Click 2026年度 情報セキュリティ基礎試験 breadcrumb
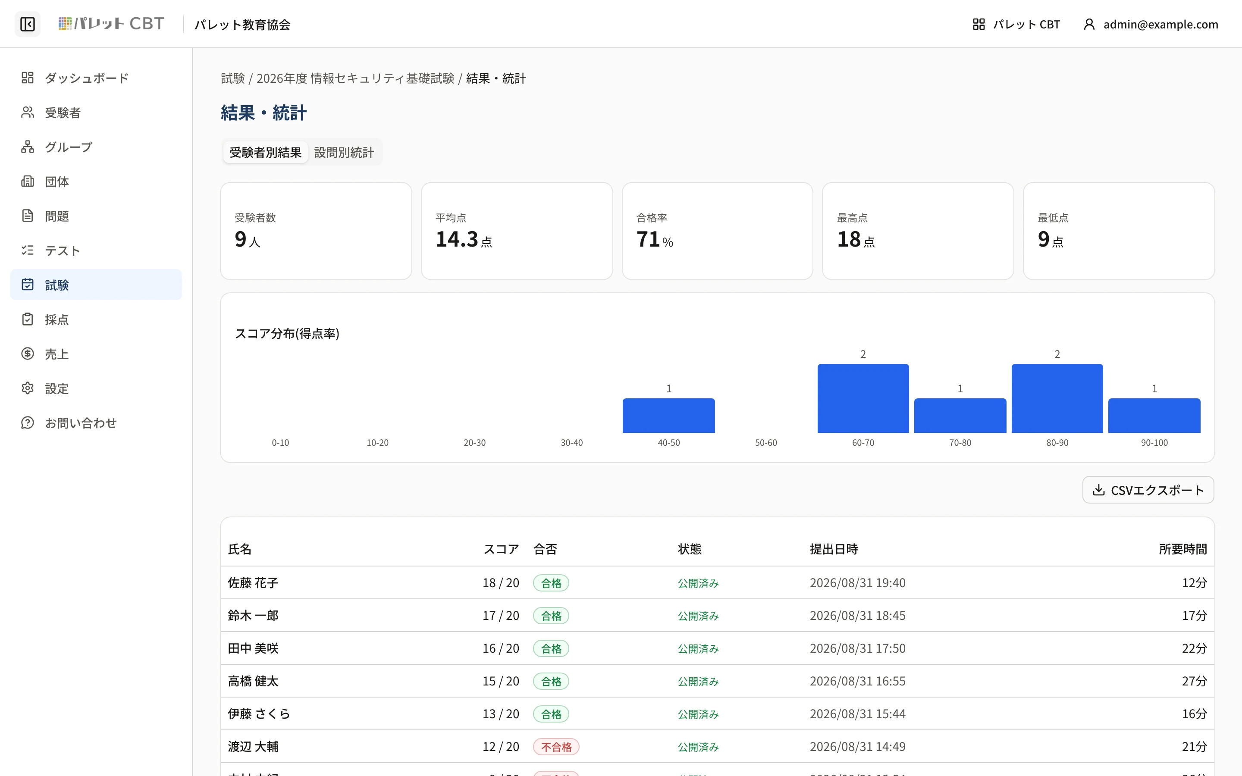 click(x=355, y=78)
